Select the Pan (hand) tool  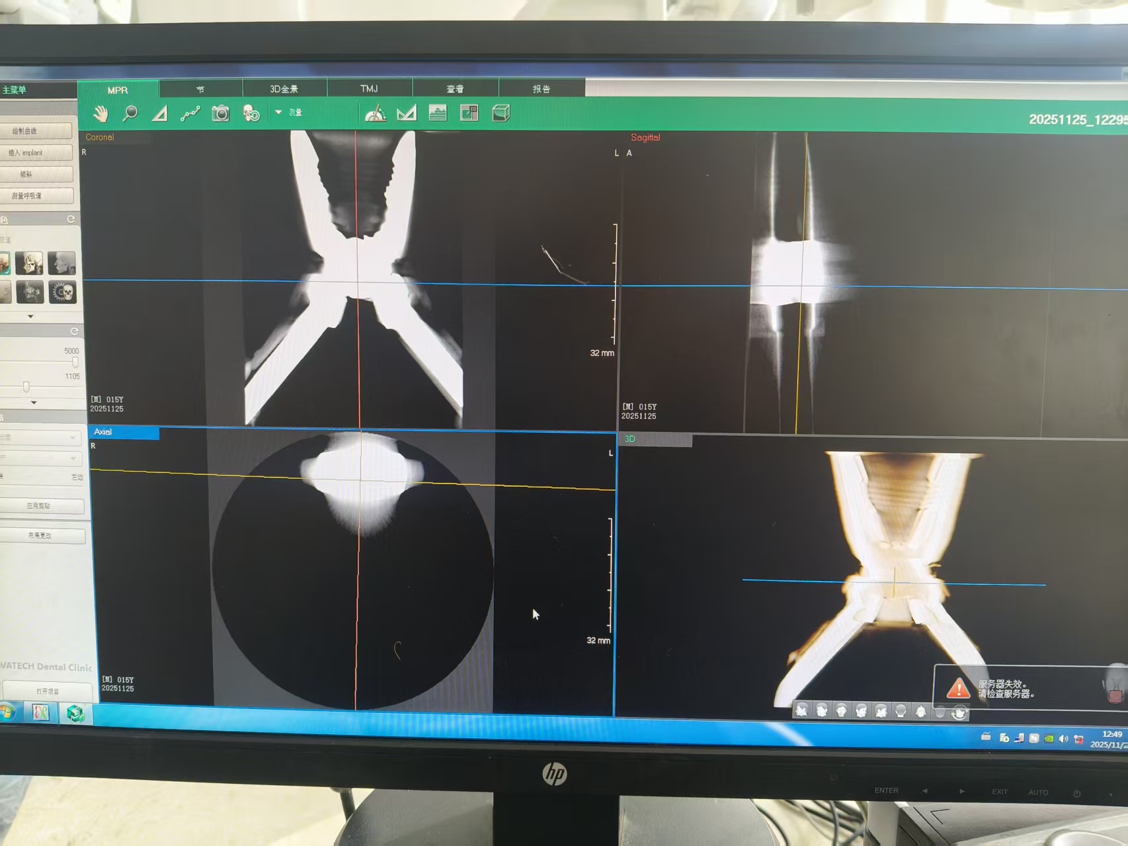click(102, 113)
